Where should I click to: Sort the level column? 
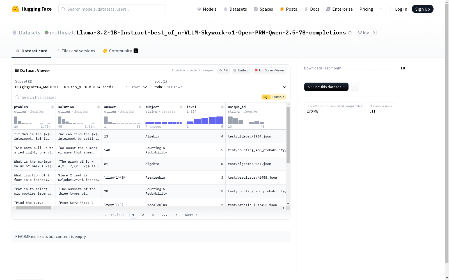(x=222, y=107)
